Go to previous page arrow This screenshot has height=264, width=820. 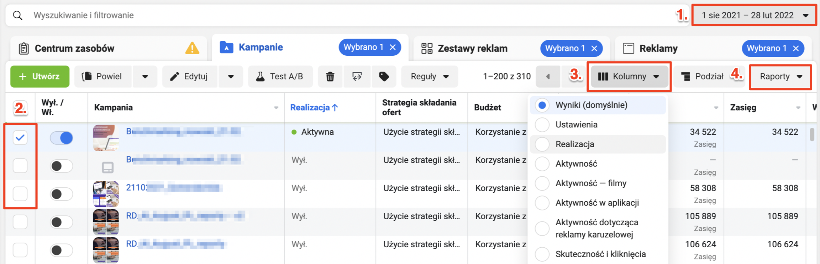click(548, 77)
